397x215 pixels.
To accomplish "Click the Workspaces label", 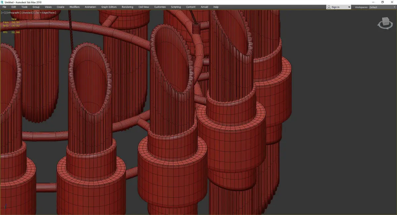I will tap(361, 7).
